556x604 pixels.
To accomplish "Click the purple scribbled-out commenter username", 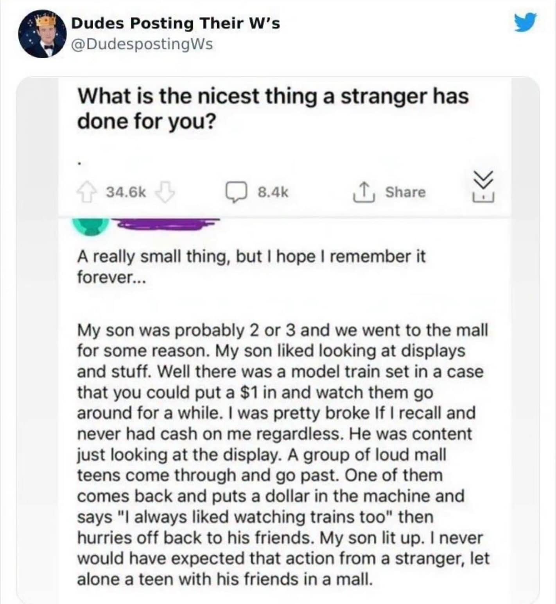I will (x=166, y=224).
